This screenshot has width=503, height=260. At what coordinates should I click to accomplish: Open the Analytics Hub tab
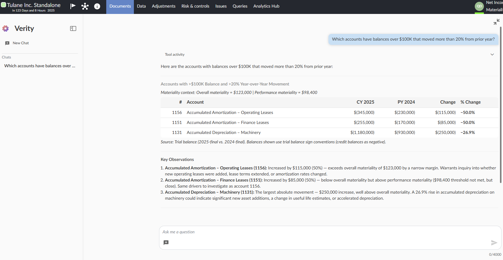(267, 6)
